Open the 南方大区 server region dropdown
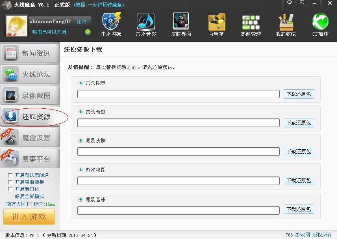Image resolution: width=337 pixels, height=239 pixels. coord(18,204)
